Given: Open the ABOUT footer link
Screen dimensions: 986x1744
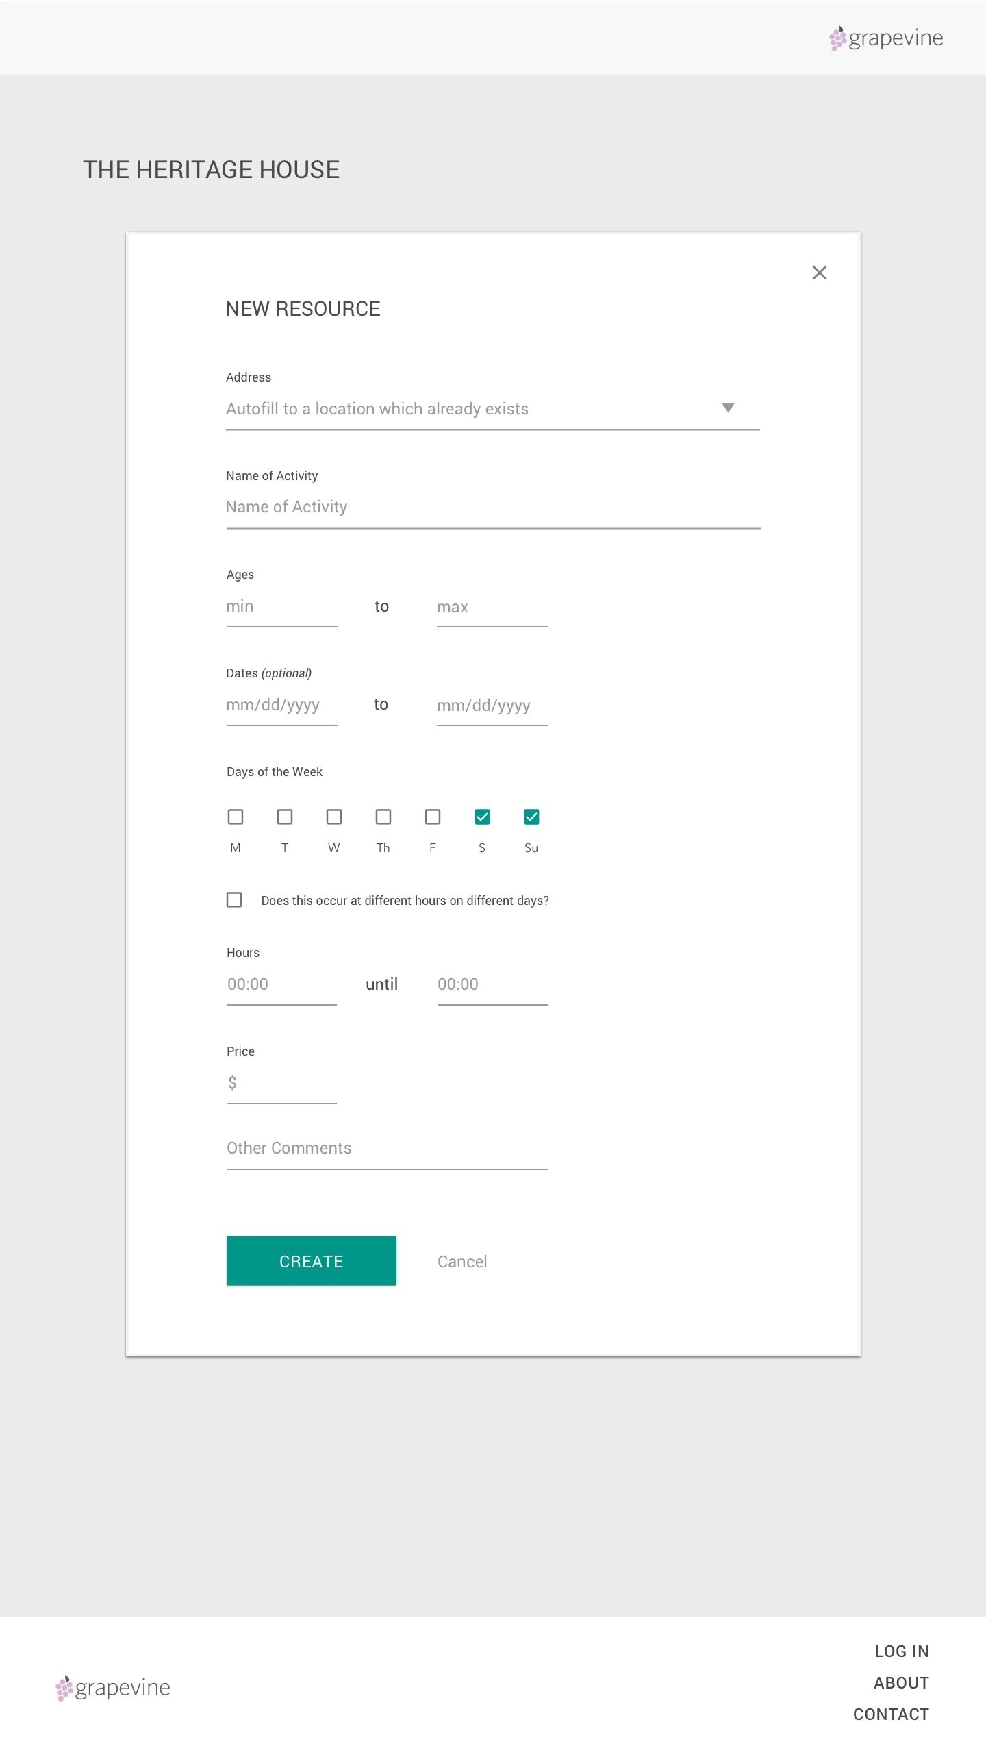Looking at the screenshot, I should [901, 1683].
